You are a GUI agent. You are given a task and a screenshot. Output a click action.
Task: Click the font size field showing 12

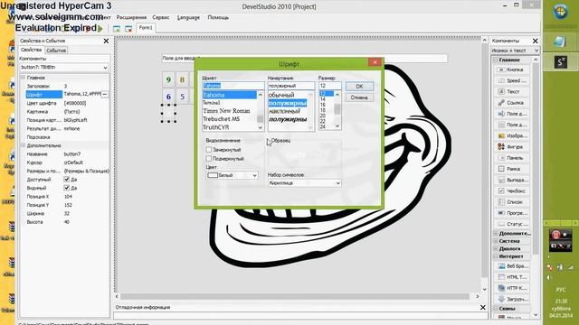[329, 86]
